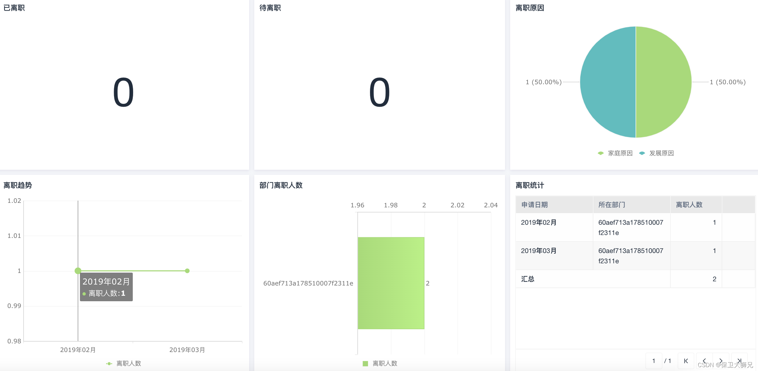
Task: Click the teal 发展原因 pie slice
Action: [607, 82]
